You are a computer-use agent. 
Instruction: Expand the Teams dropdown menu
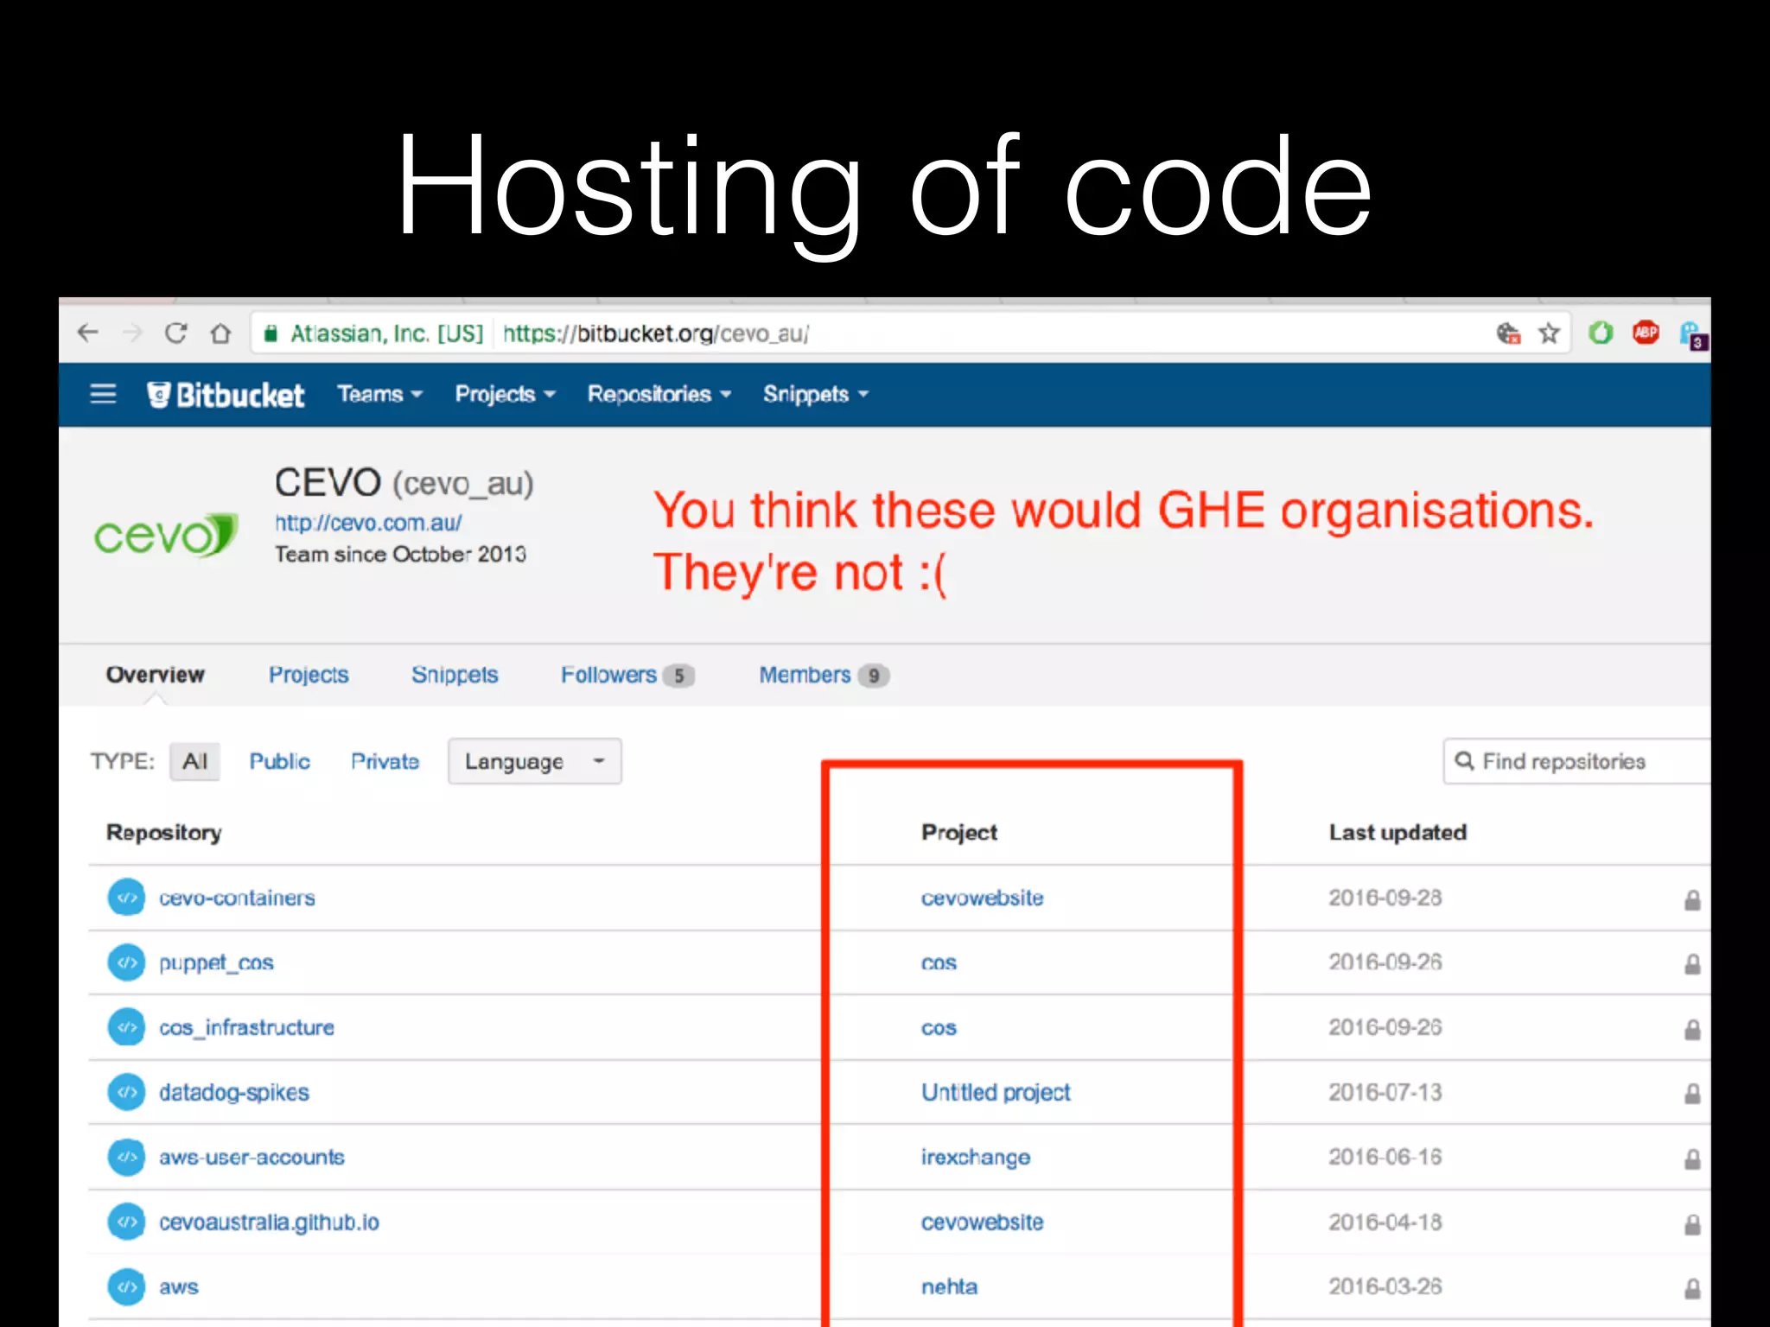pos(379,394)
